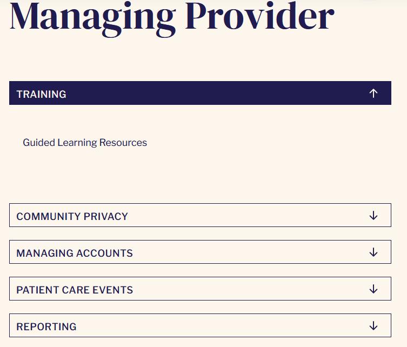
Task: Click the COMMUNITY PRIVACY label text
Action: point(72,216)
